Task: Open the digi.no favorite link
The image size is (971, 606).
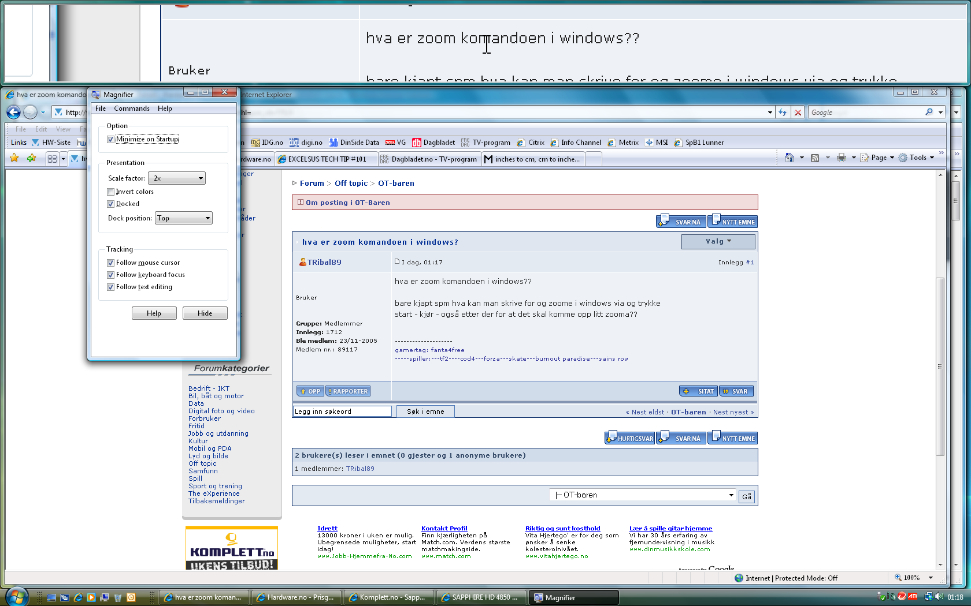Action: click(306, 143)
